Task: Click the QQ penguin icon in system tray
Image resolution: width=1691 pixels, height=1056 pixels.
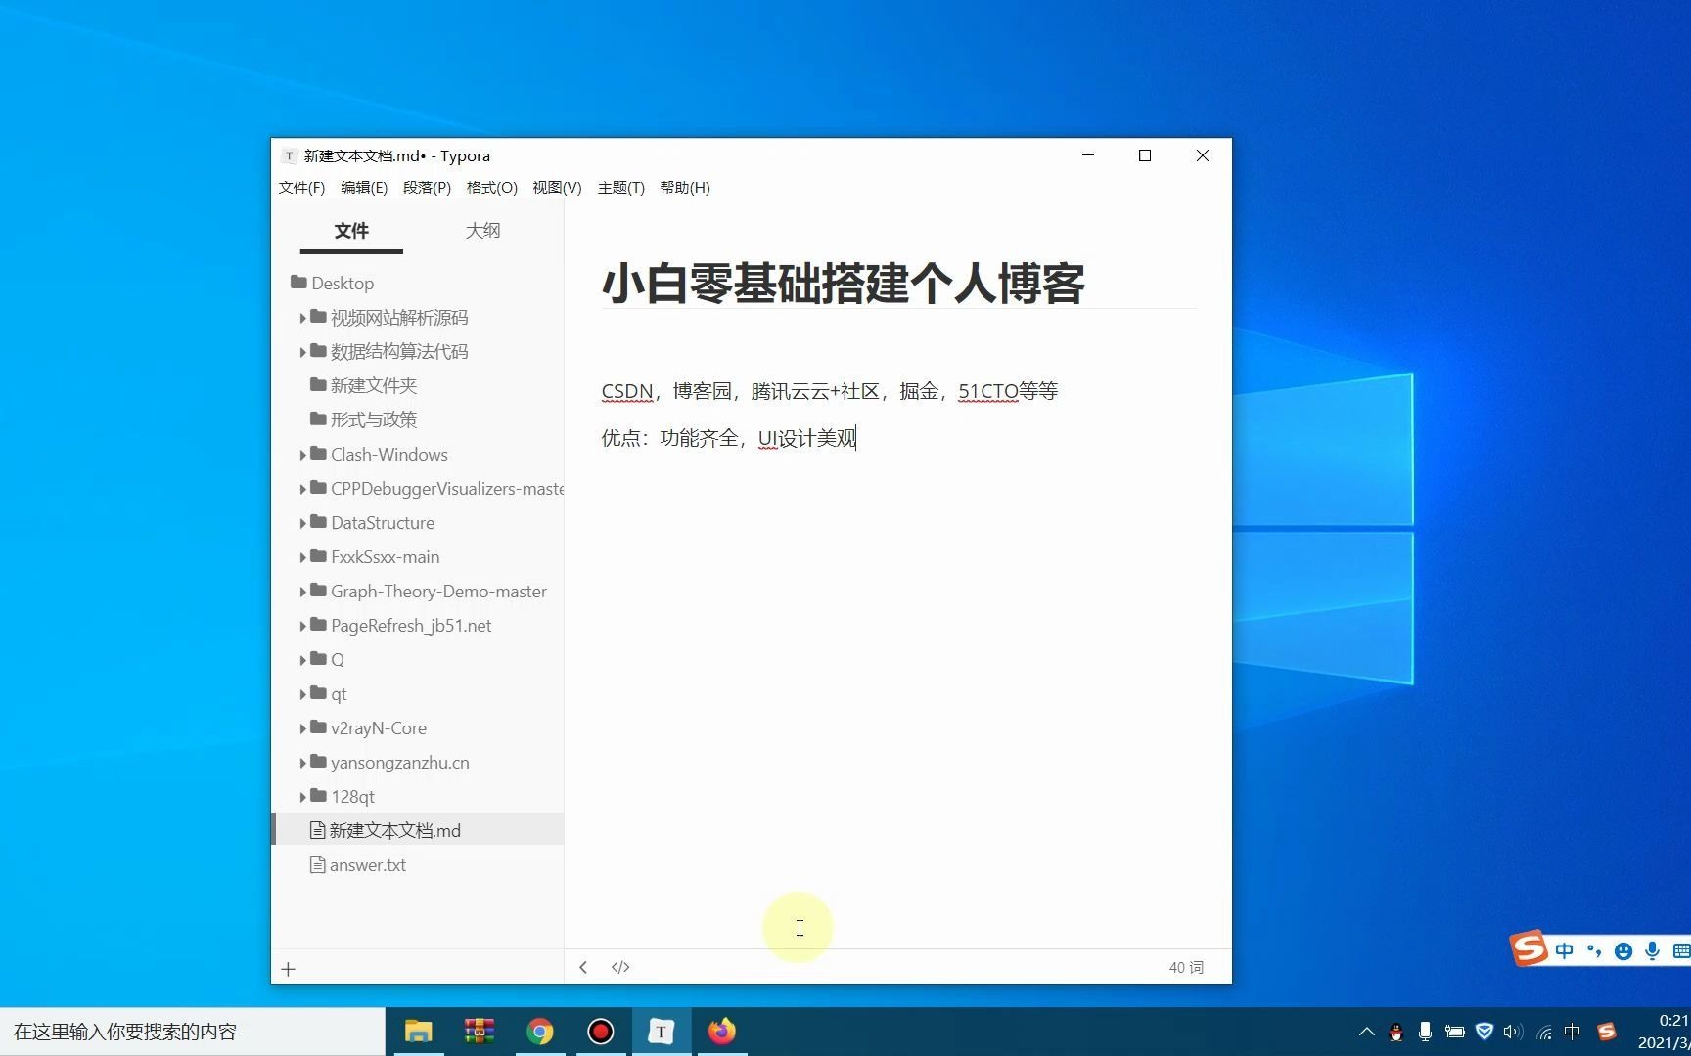Action: point(1395,1032)
